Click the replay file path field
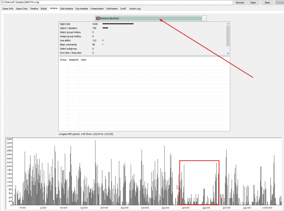Viewport: 284px width, 211px height. pos(117,2)
